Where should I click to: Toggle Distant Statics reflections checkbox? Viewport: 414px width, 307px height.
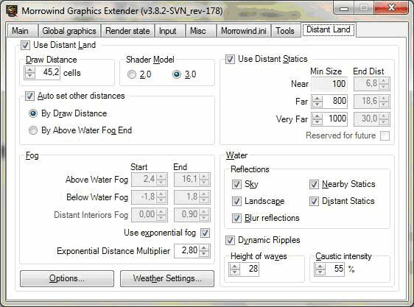[x=314, y=202]
